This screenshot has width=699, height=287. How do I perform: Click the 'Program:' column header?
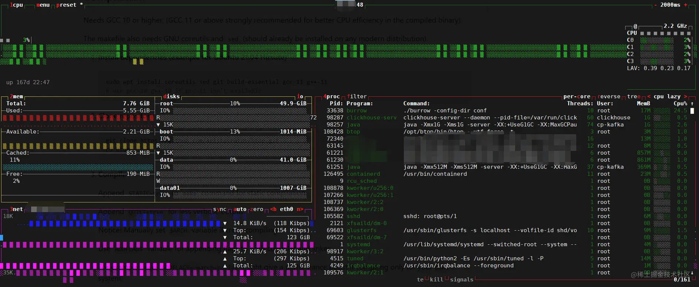point(360,103)
